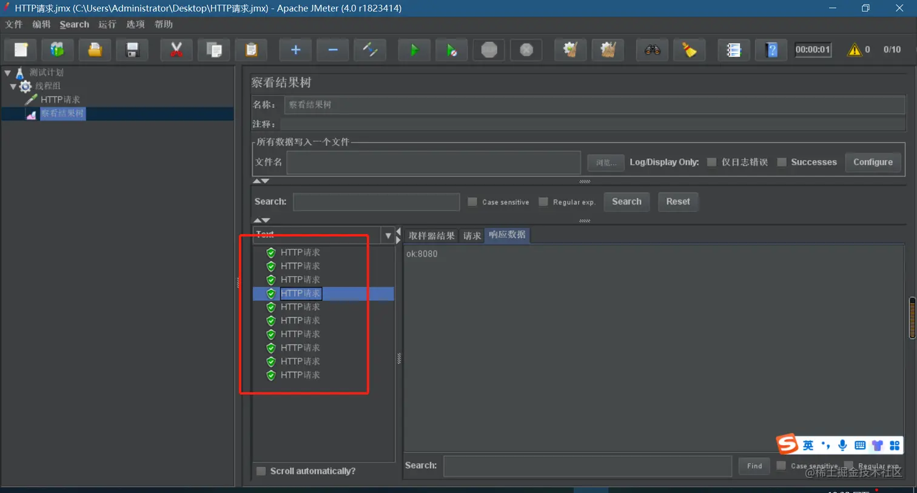
Task: Click the Stop test toolbar icon
Action: (x=489, y=50)
